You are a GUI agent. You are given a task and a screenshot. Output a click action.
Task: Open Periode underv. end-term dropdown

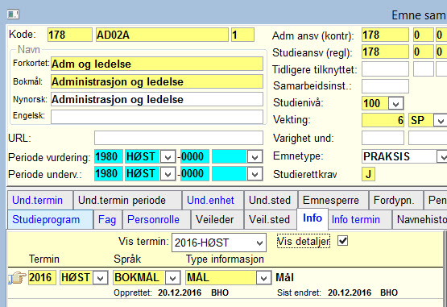coord(255,174)
